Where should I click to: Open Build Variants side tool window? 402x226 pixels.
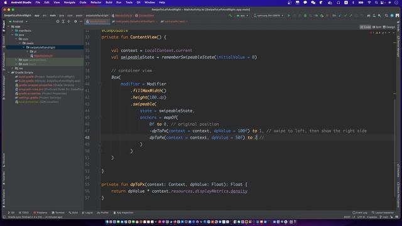pos(4,198)
